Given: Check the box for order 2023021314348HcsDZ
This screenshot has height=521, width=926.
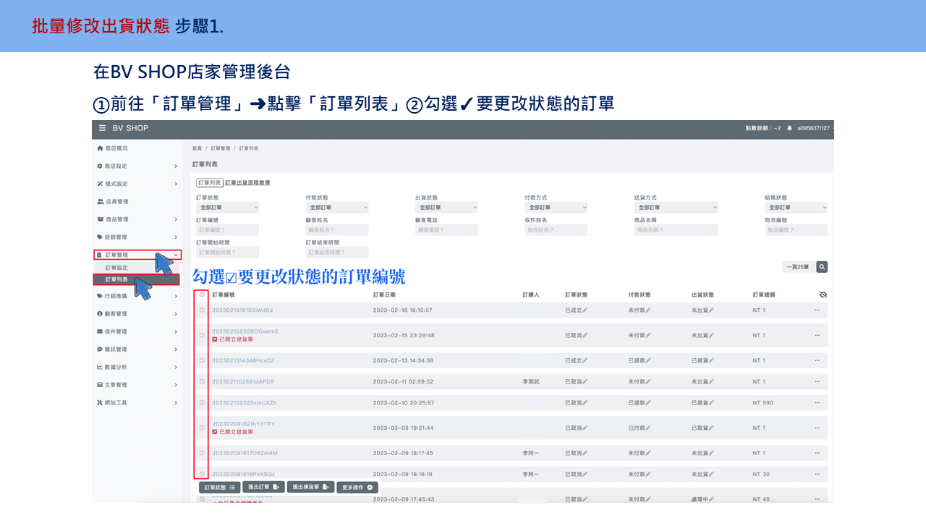Looking at the screenshot, I should [x=202, y=360].
